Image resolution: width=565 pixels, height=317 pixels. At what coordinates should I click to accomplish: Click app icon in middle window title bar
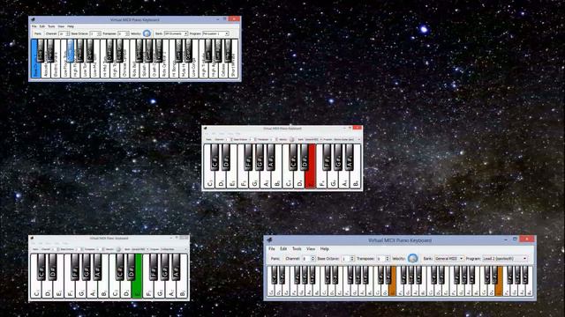206,129
